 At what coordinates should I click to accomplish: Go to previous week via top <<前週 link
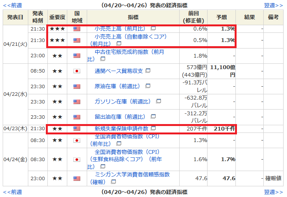[x=13, y=5]
